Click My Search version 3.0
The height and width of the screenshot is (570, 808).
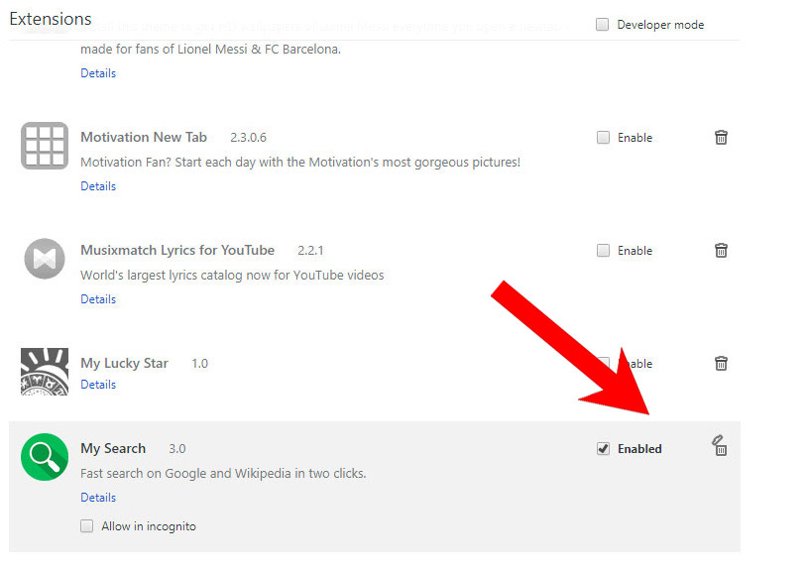click(x=177, y=449)
